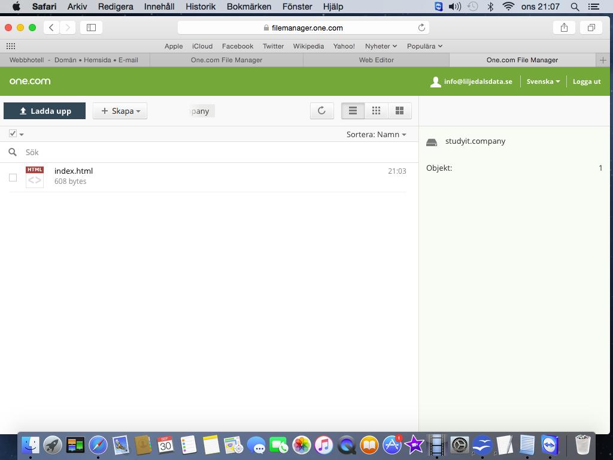The width and height of the screenshot is (613, 460).
Task: Go back with Safari's back arrow
Action: coord(51,28)
